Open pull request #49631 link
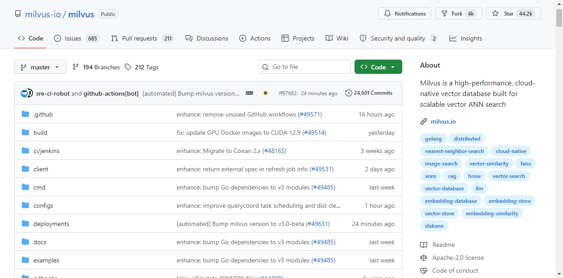 tap(318, 224)
